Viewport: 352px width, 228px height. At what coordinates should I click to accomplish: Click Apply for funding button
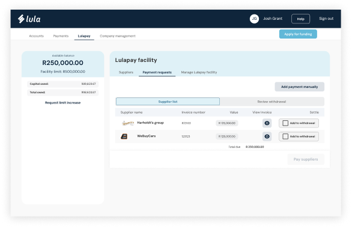(x=298, y=34)
